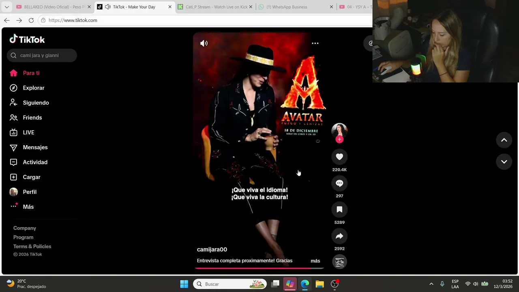Viewport: 519px width, 292px height.
Task: Close the TikTok browser tab
Action: [x=170, y=7]
